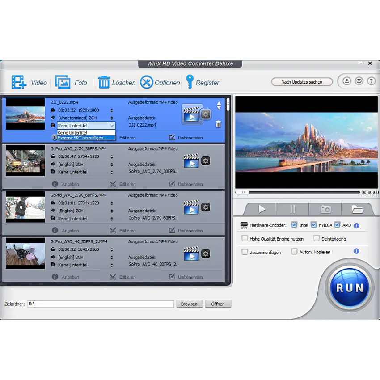This screenshot has width=380, height=380.
Task: Change audio stepper for GoPro_AVC_2.7K_30FPS.MP4
Action: pos(112,165)
